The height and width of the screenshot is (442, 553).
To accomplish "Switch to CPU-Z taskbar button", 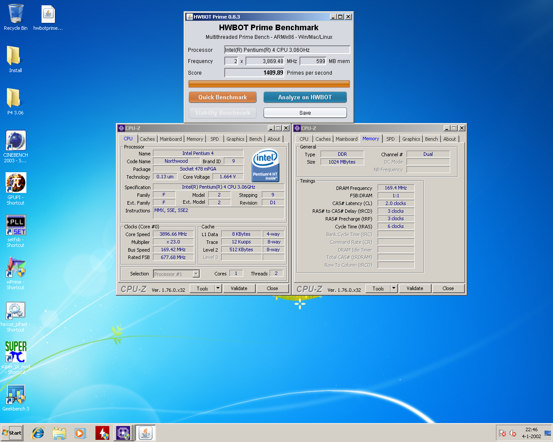I will coord(124,433).
